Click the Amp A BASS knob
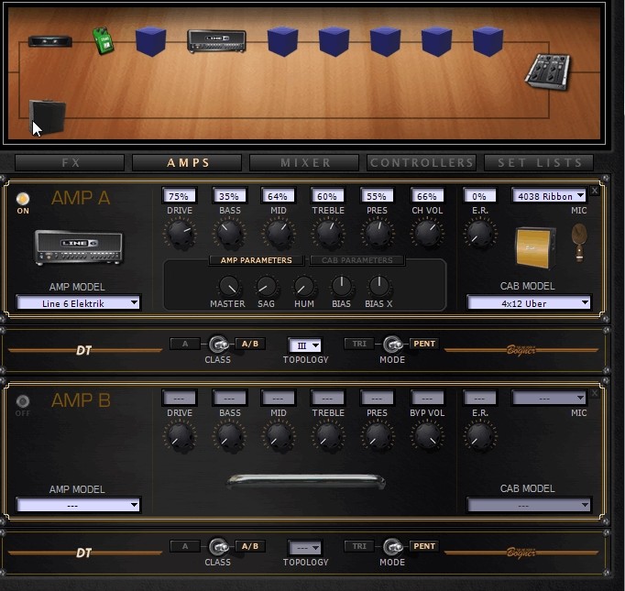This screenshot has width=625, height=591. click(230, 234)
